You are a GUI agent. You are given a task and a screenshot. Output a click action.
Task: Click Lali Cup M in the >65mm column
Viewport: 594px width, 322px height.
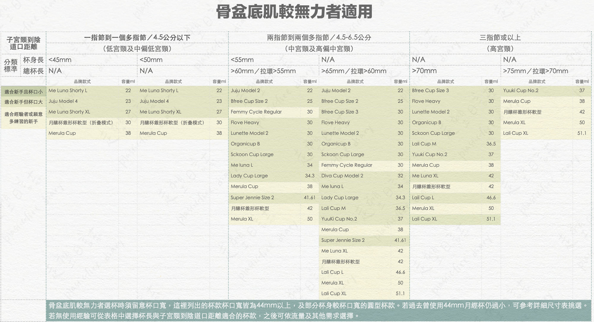(x=333, y=208)
